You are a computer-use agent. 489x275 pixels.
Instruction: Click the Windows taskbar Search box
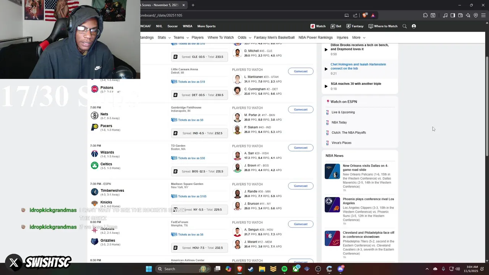click(183, 269)
